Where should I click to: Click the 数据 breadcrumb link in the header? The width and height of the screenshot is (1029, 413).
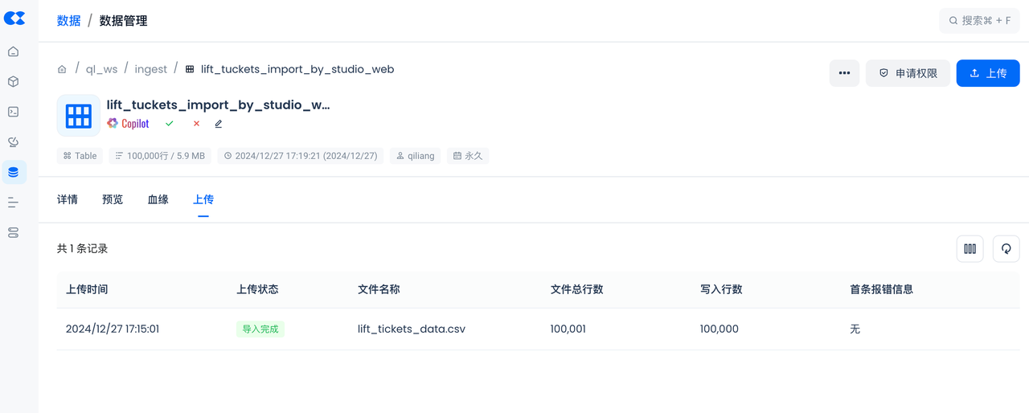(68, 21)
